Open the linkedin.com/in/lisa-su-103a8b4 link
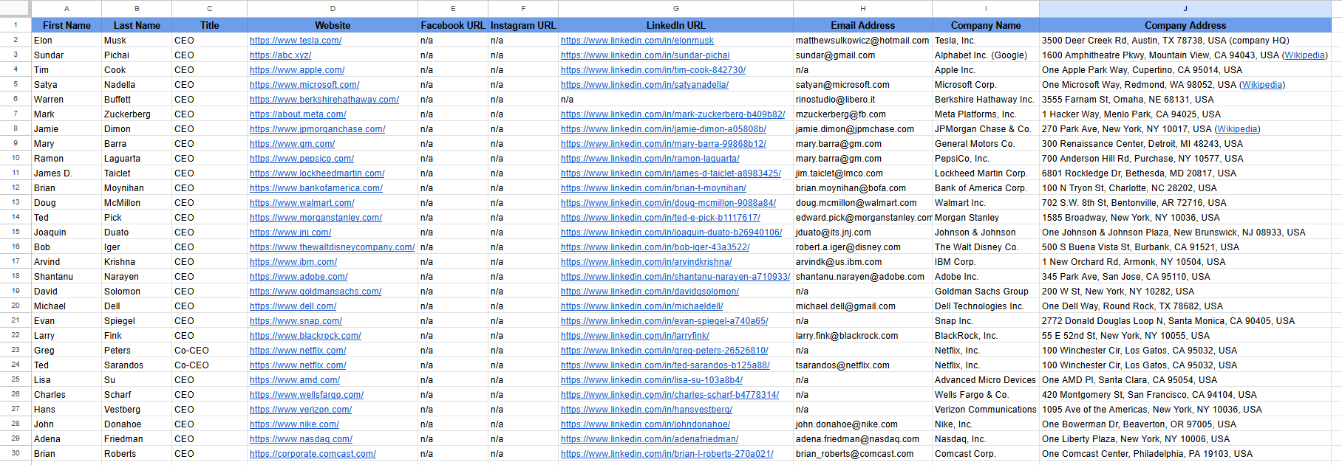 click(x=652, y=380)
